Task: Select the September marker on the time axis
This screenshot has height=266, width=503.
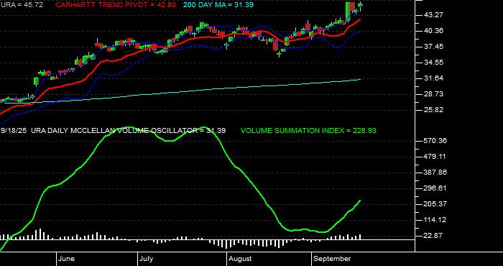Action: (x=332, y=259)
